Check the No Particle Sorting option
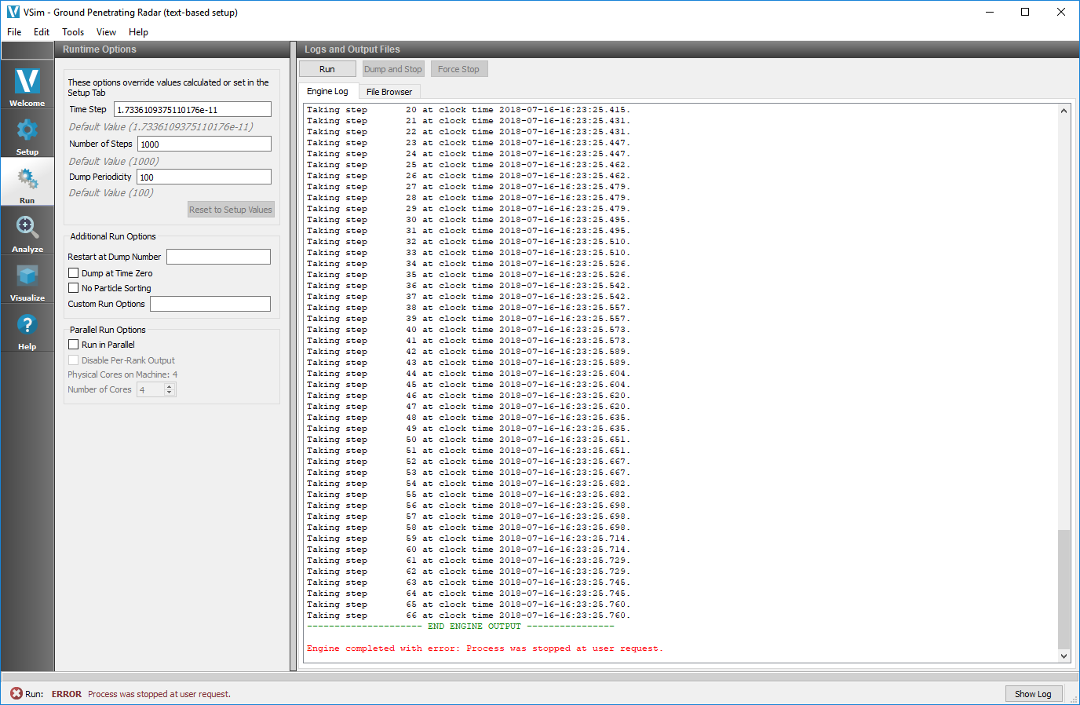The width and height of the screenshot is (1080, 705). coord(74,288)
